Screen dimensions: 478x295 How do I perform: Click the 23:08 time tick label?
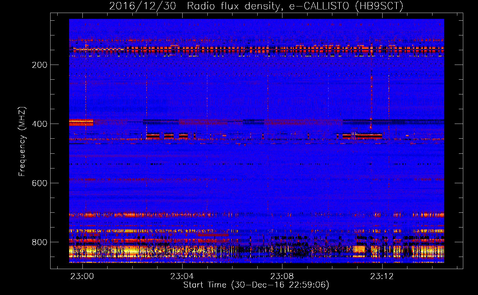pos(282,276)
